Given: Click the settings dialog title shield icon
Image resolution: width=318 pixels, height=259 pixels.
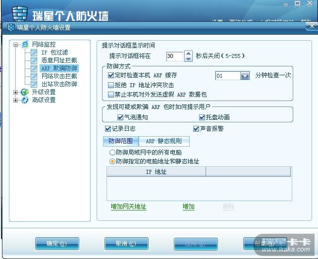Looking at the screenshot, I should tap(11, 28).
